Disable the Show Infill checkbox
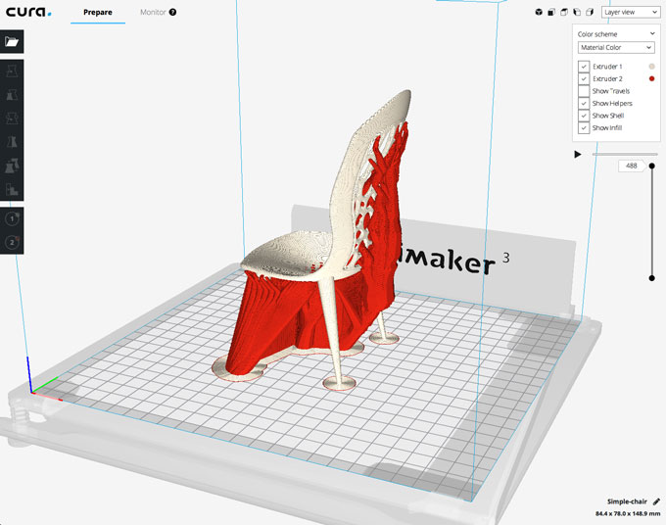The height and width of the screenshot is (525, 666). [584, 128]
